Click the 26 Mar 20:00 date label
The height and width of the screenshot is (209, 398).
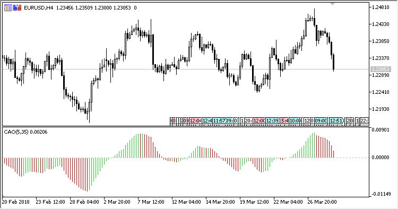(x=322, y=202)
